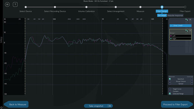Click the Group 1 speaker icon

click(x=190, y=30)
